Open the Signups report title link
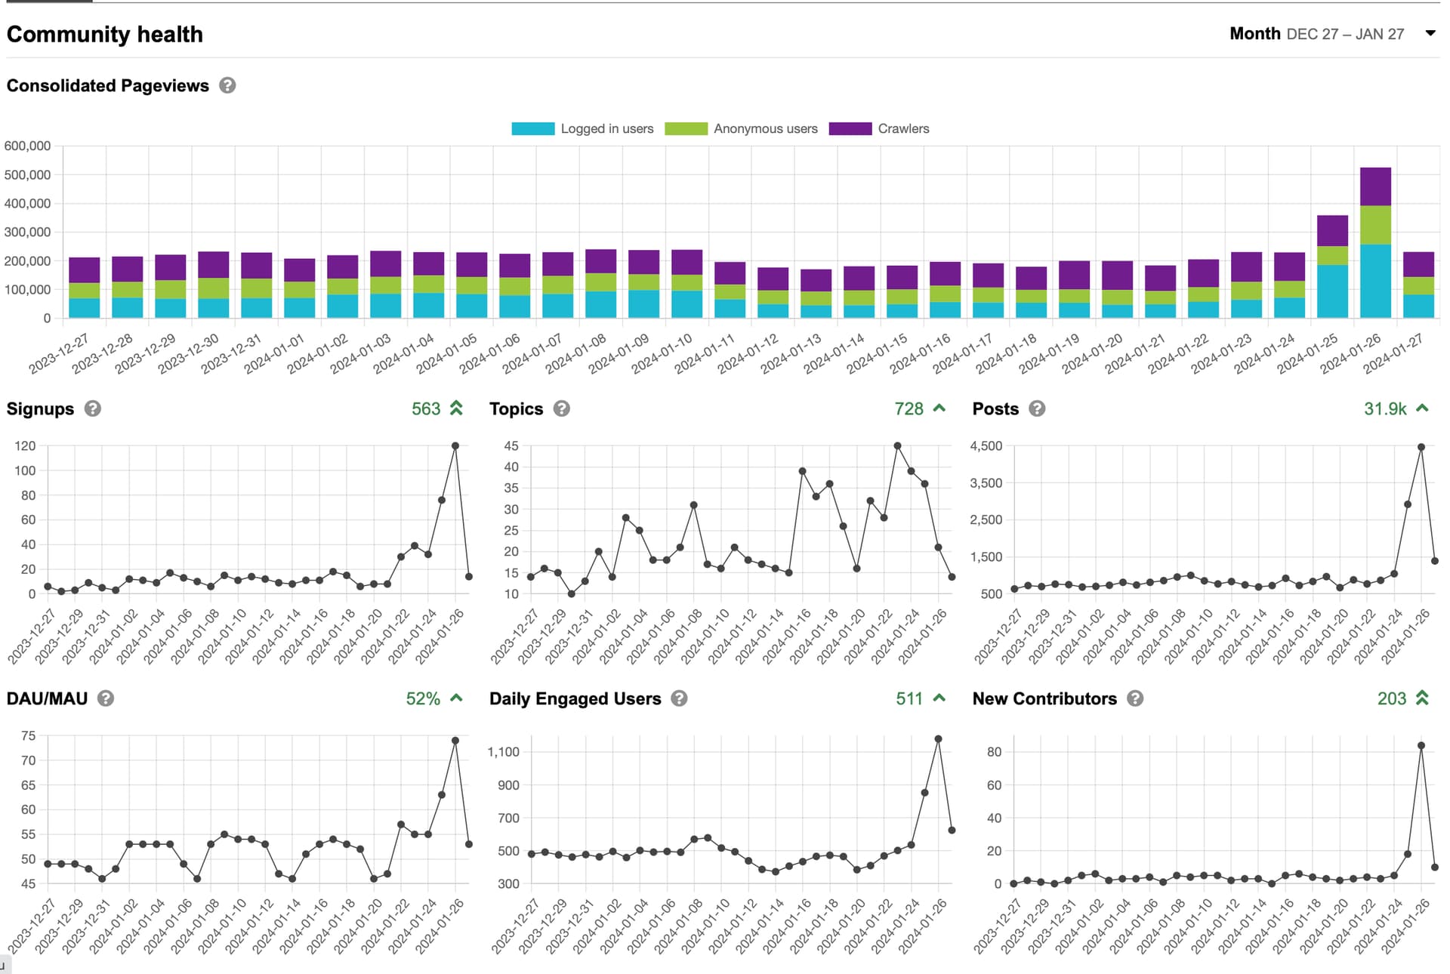 pyautogui.click(x=40, y=408)
